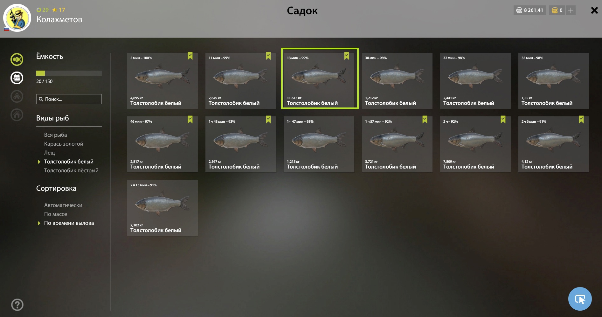The image size is (602, 317).
Task: Open the help question mark icon
Action: pos(17,305)
